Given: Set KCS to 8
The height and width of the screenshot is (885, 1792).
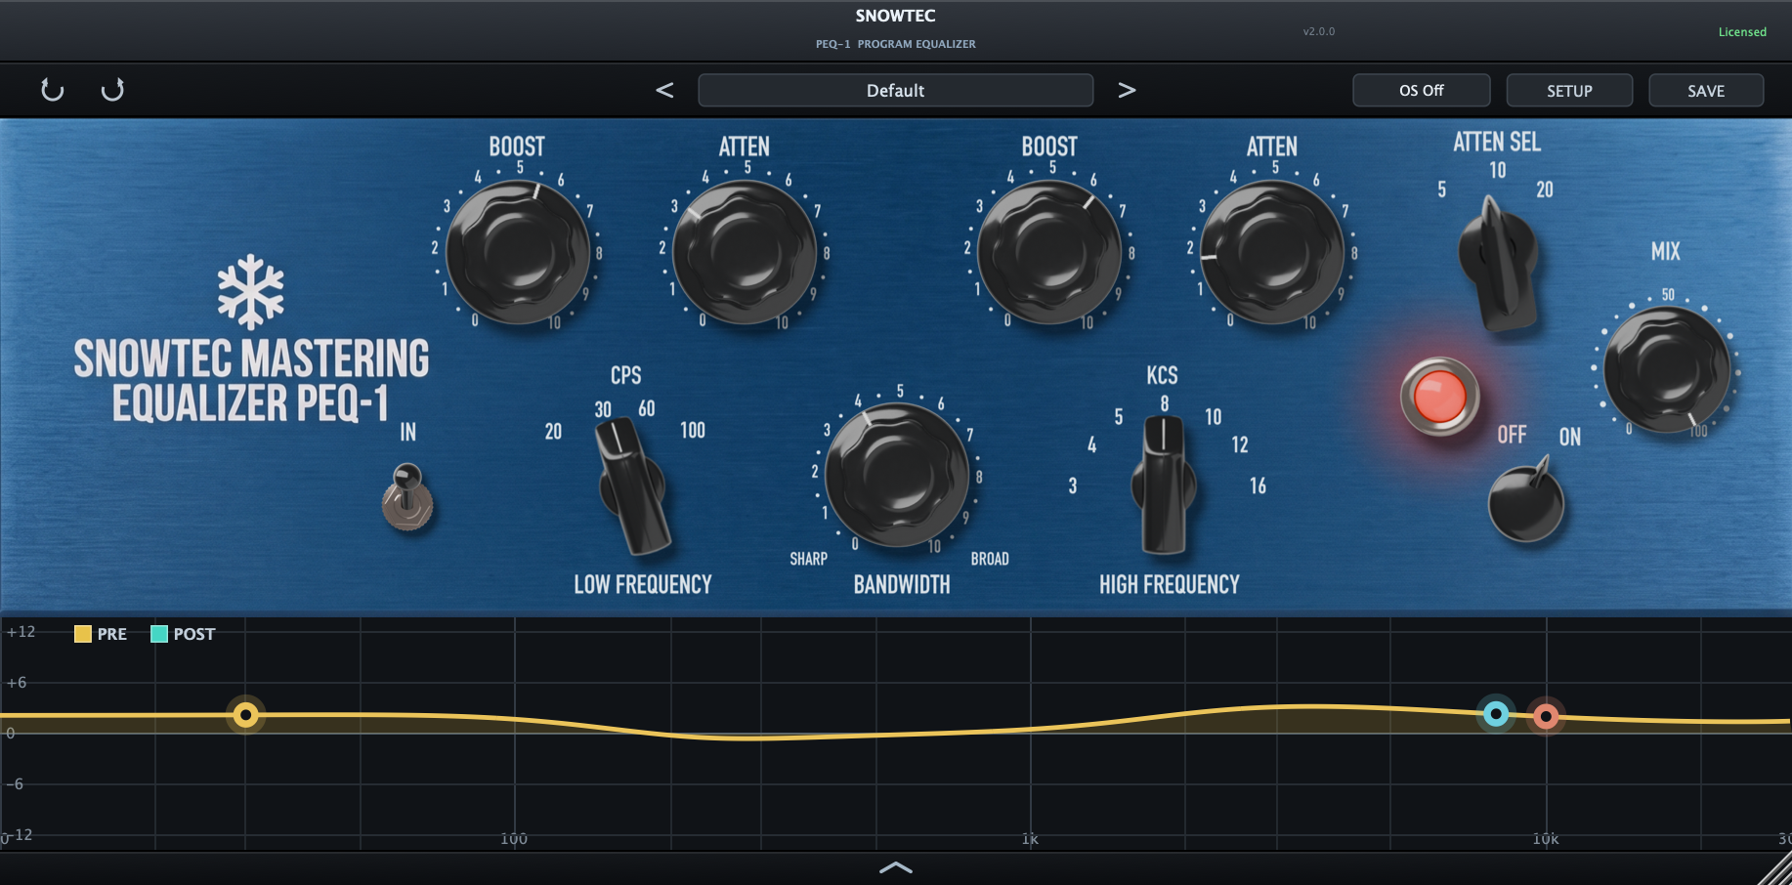Looking at the screenshot, I should click(1164, 403).
